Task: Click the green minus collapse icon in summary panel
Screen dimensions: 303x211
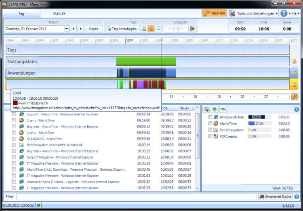Action: pyautogui.click(x=223, y=109)
